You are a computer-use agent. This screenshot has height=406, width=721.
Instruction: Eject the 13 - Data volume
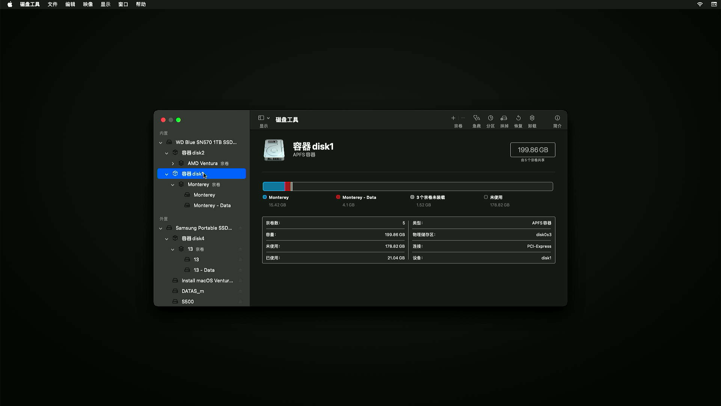click(240, 270)
